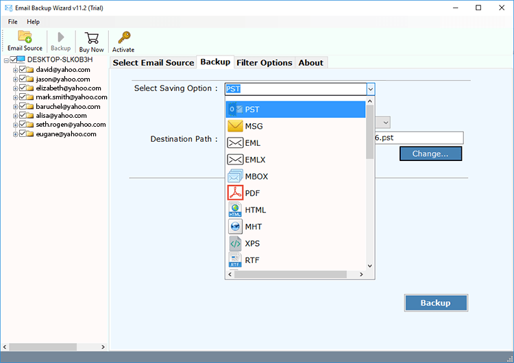Screen dimensions: 514x363
Task: Click the Backup play toolbar icon
Action: (60, 37)
